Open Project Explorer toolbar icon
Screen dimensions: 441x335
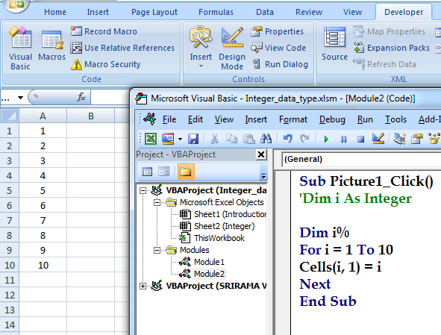400,139
